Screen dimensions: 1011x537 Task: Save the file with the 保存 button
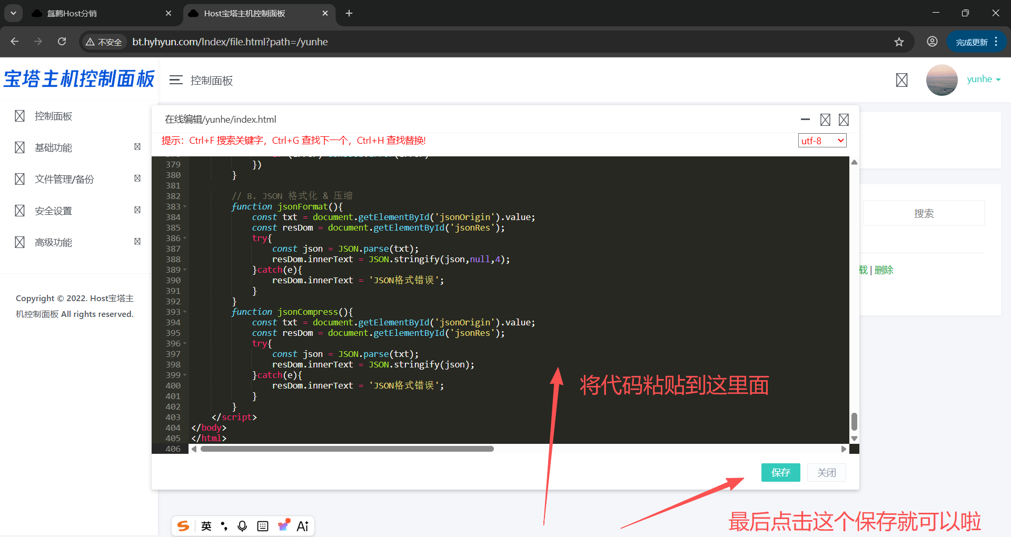coord(780,472)
